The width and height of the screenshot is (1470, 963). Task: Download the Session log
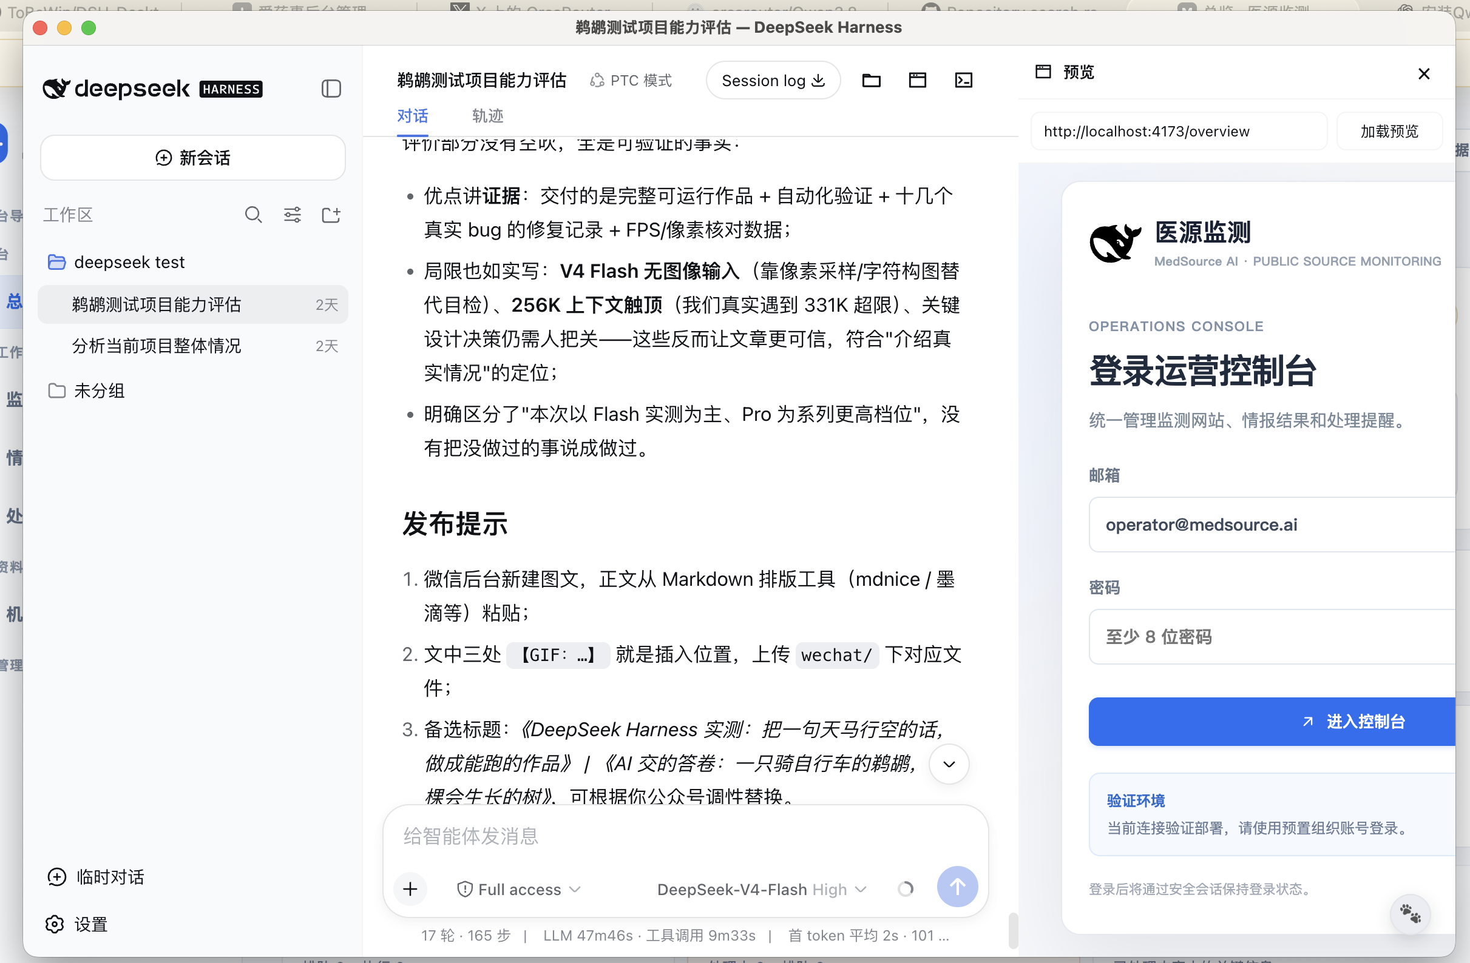(x=773, y=81)
